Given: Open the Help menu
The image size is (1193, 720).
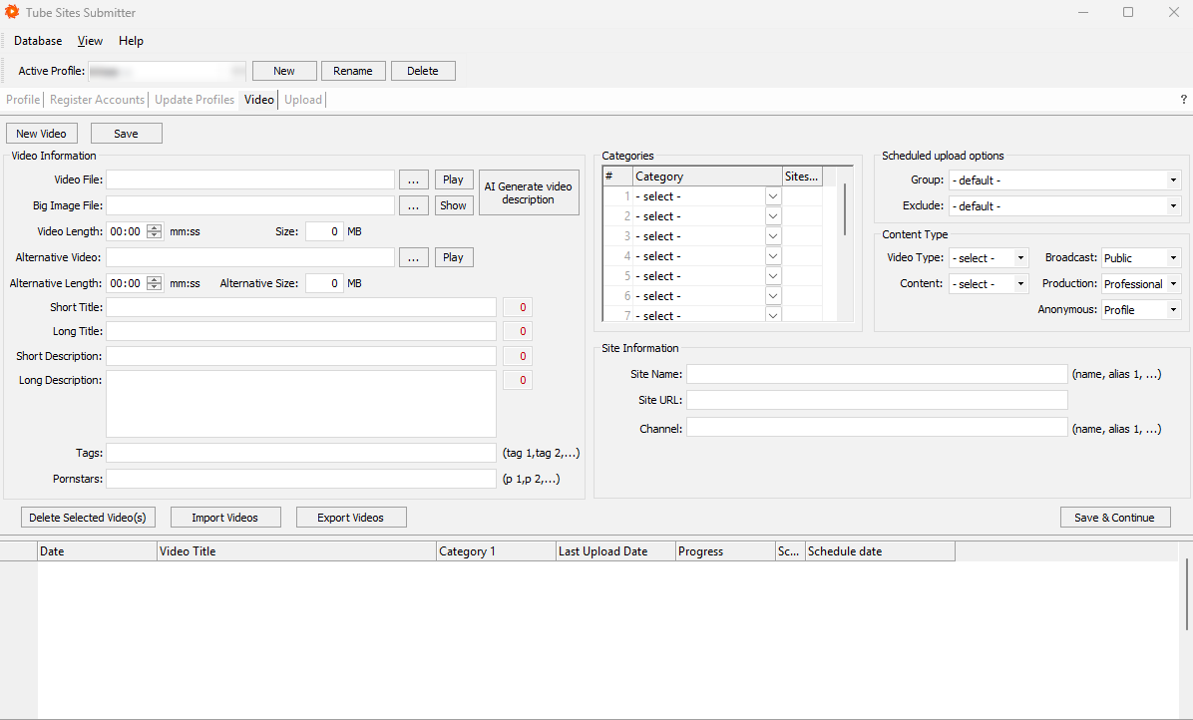Looking at the screenshot, I should [x=131, y=41].
